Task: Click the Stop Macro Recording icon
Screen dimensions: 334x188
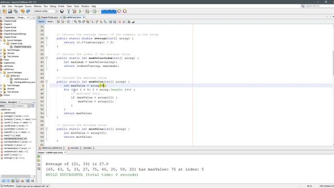Action: tap(124, 21)
